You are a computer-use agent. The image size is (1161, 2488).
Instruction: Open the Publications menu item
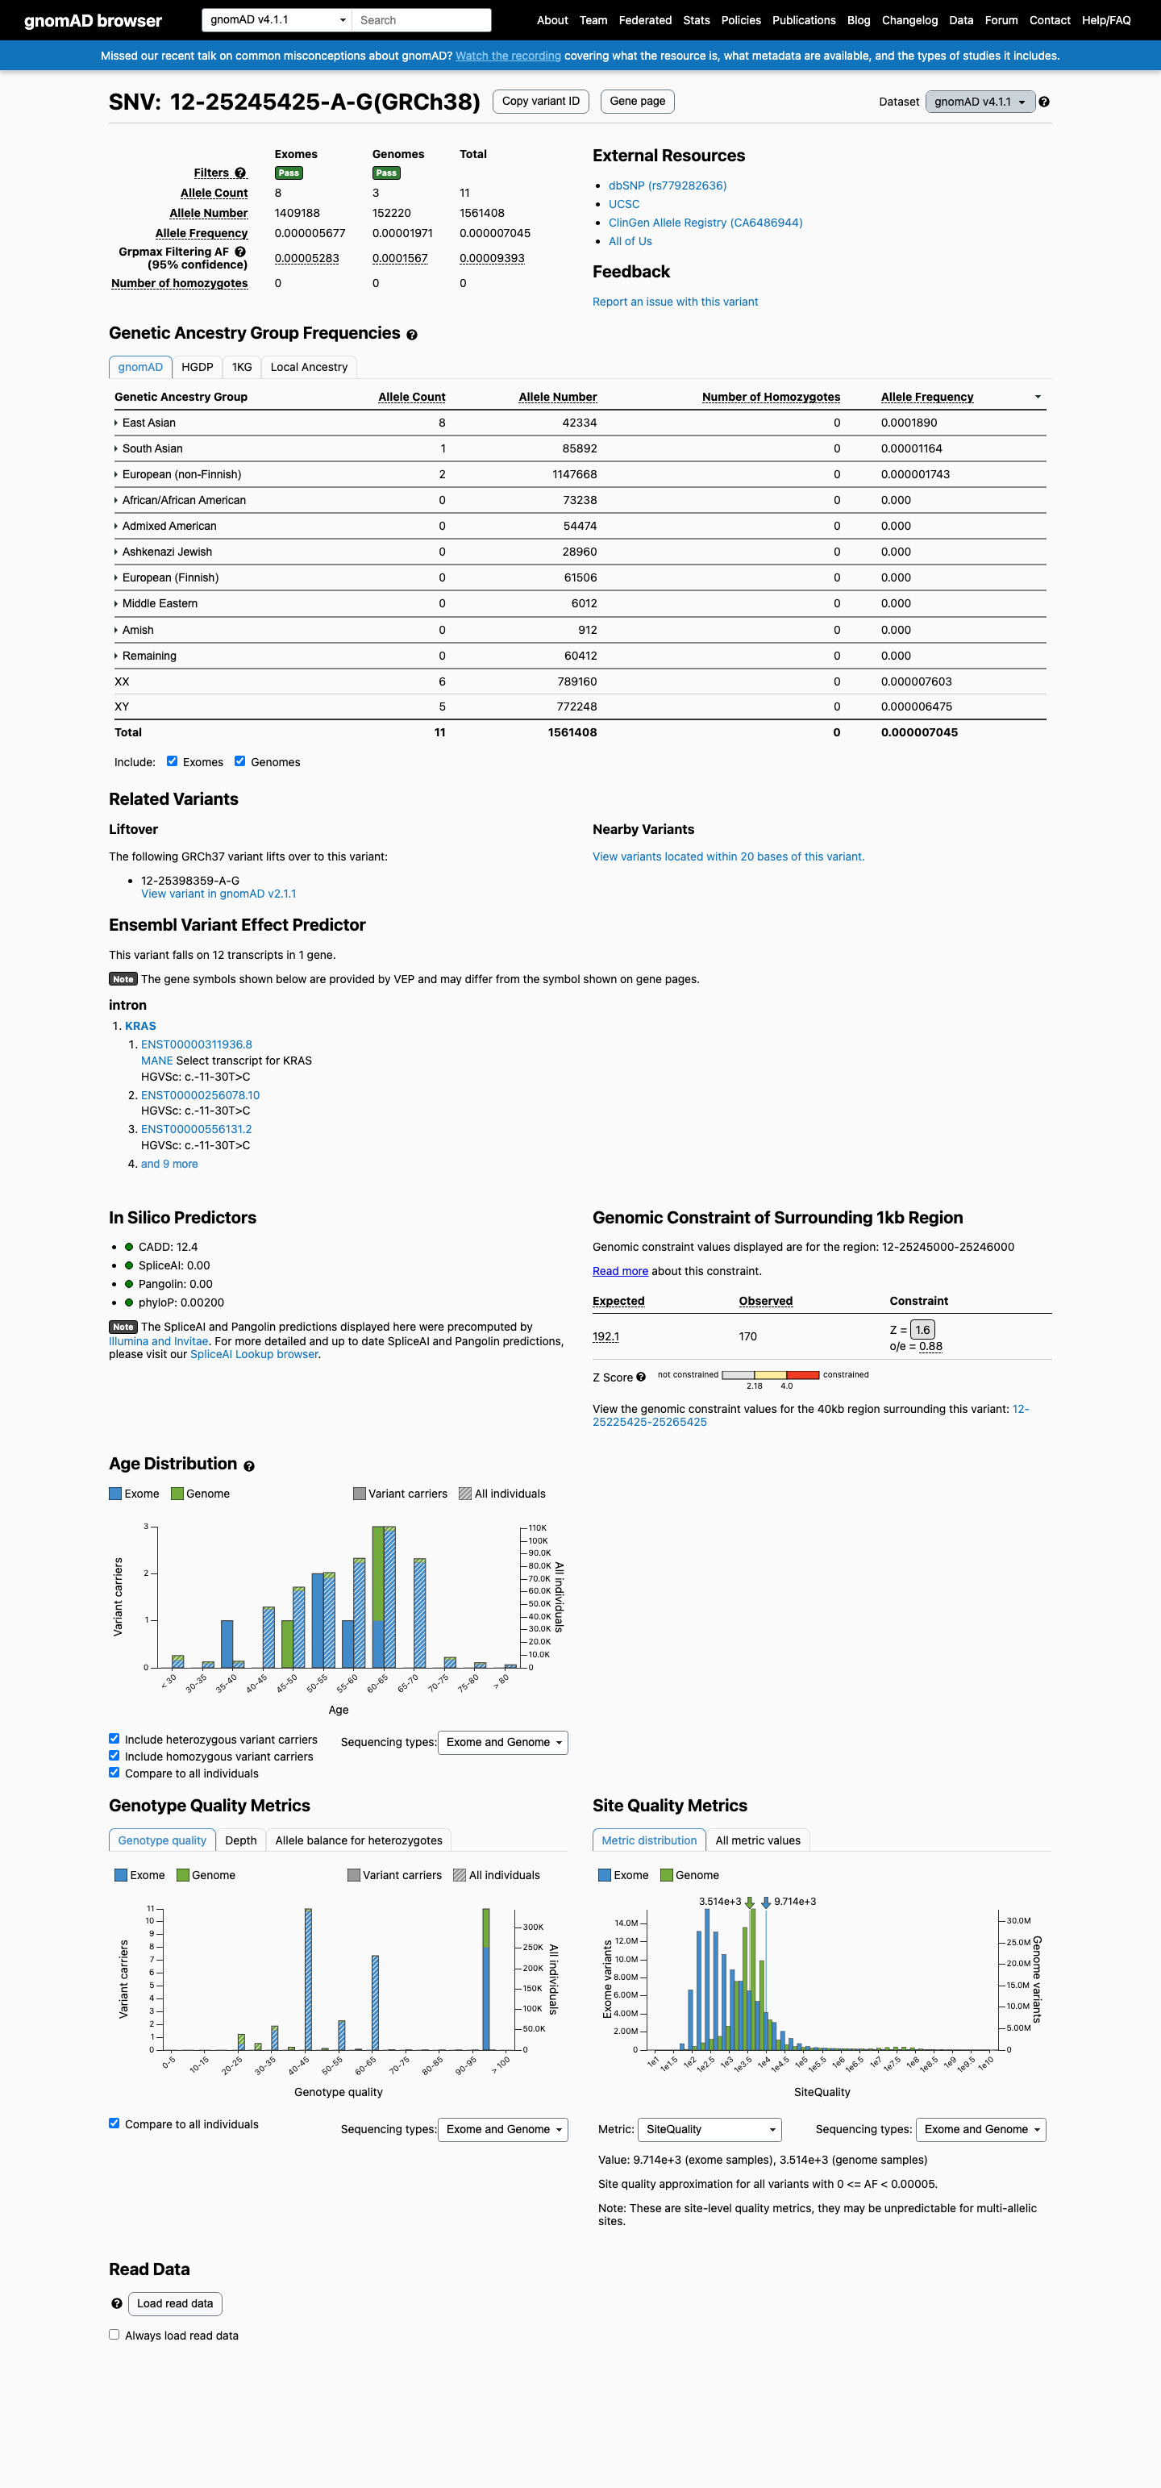click(x=804, y=20)
